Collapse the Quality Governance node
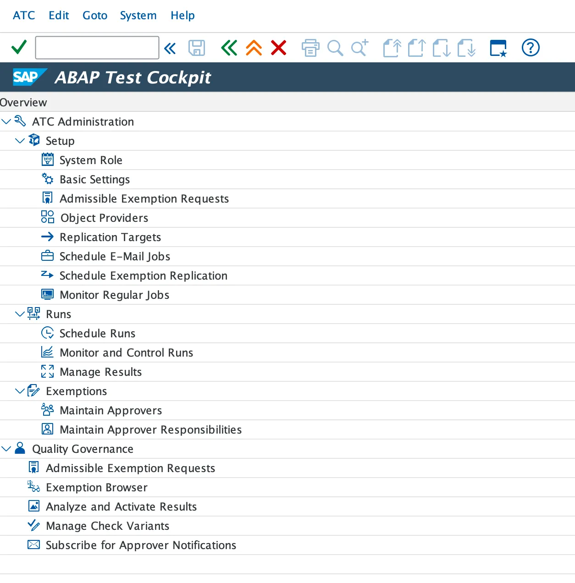575x583 pixels. (6, 449)
